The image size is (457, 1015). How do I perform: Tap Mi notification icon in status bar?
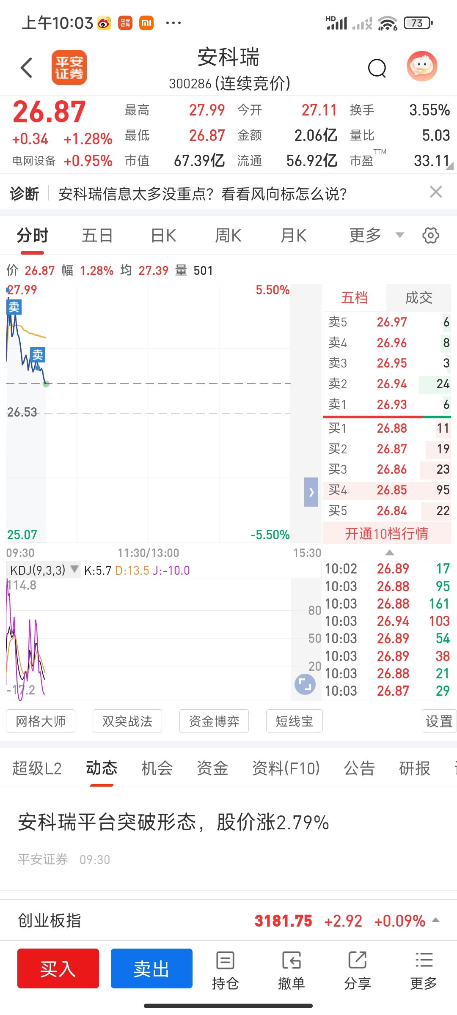[146, 23]
